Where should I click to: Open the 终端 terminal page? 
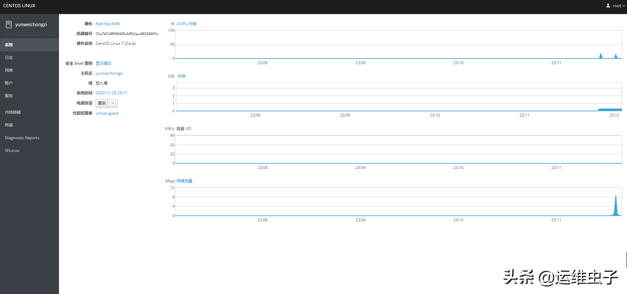[x=9, y=125]
